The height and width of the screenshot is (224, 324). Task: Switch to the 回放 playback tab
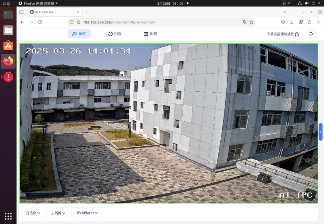[115, 34]
